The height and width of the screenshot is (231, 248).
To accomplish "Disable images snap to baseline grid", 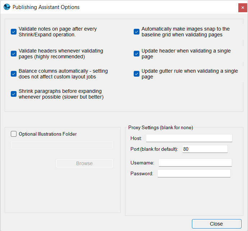I will click(137, 32).
